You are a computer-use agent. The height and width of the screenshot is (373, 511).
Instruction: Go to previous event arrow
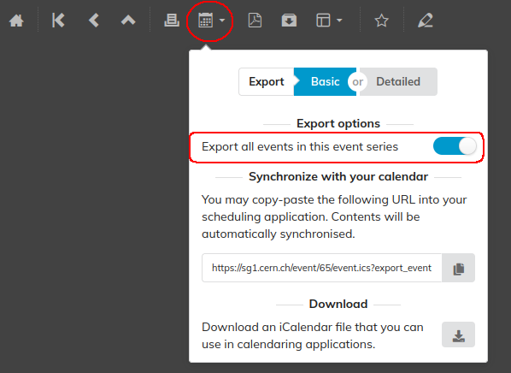94,21
